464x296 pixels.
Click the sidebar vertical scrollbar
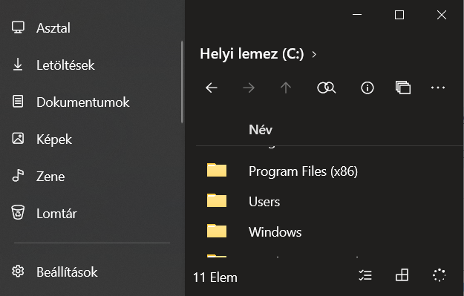point(182,82)
